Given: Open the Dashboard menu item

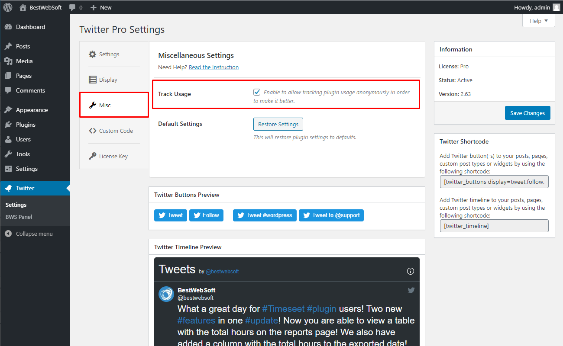Looking at the screenshot, I should coord(35,27).
